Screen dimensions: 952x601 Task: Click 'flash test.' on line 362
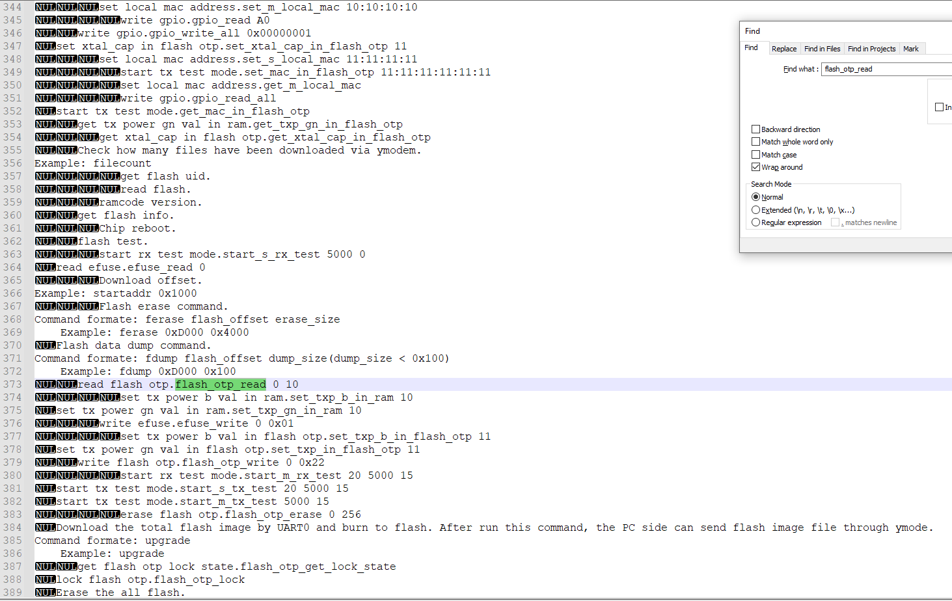[x=113, y=241]
